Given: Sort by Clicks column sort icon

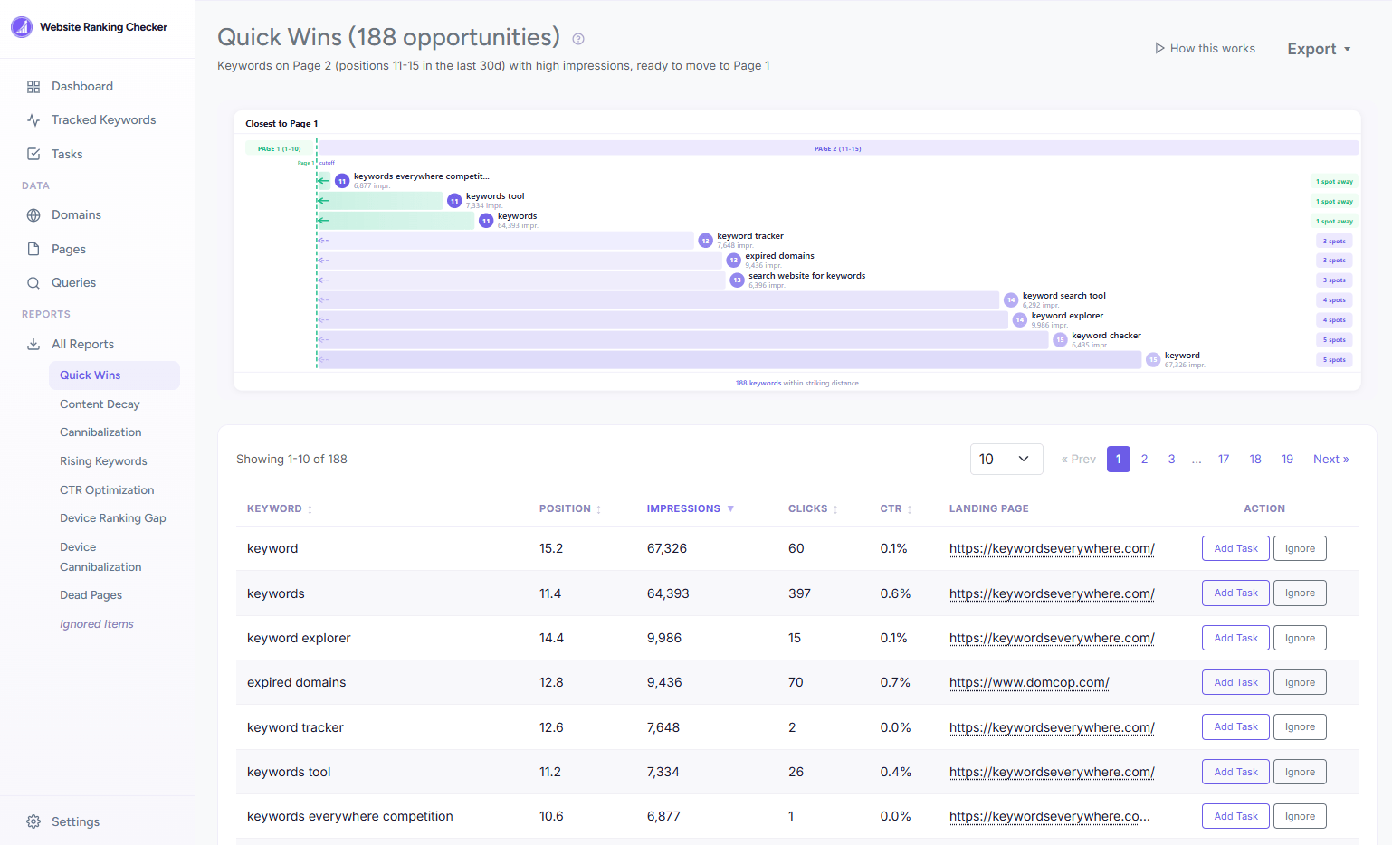Looking at the screenshot, I should point(835,509).
